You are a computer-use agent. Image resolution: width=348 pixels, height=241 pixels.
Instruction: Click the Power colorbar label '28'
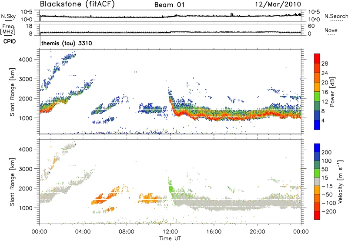pos(325,64)
